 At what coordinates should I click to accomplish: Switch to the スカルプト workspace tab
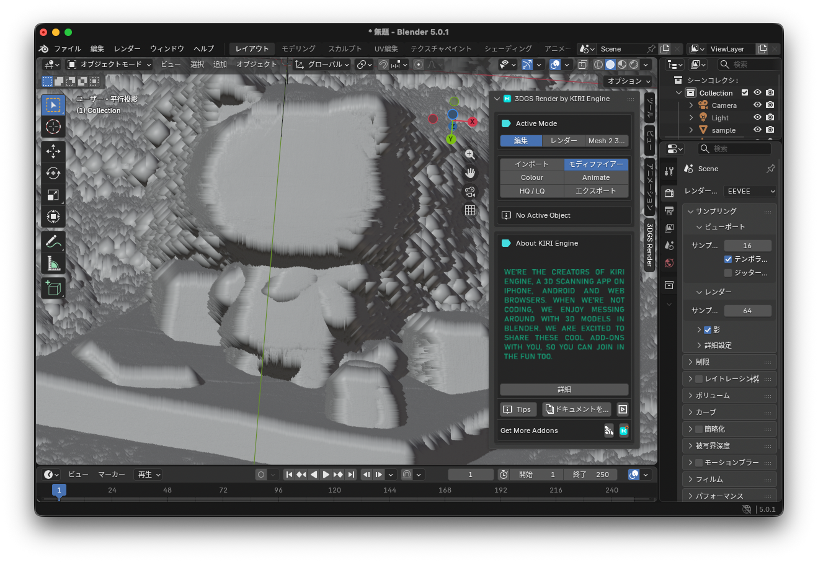pos(344,48)
